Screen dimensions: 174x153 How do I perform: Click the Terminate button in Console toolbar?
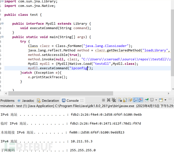[x=103, y=100]
